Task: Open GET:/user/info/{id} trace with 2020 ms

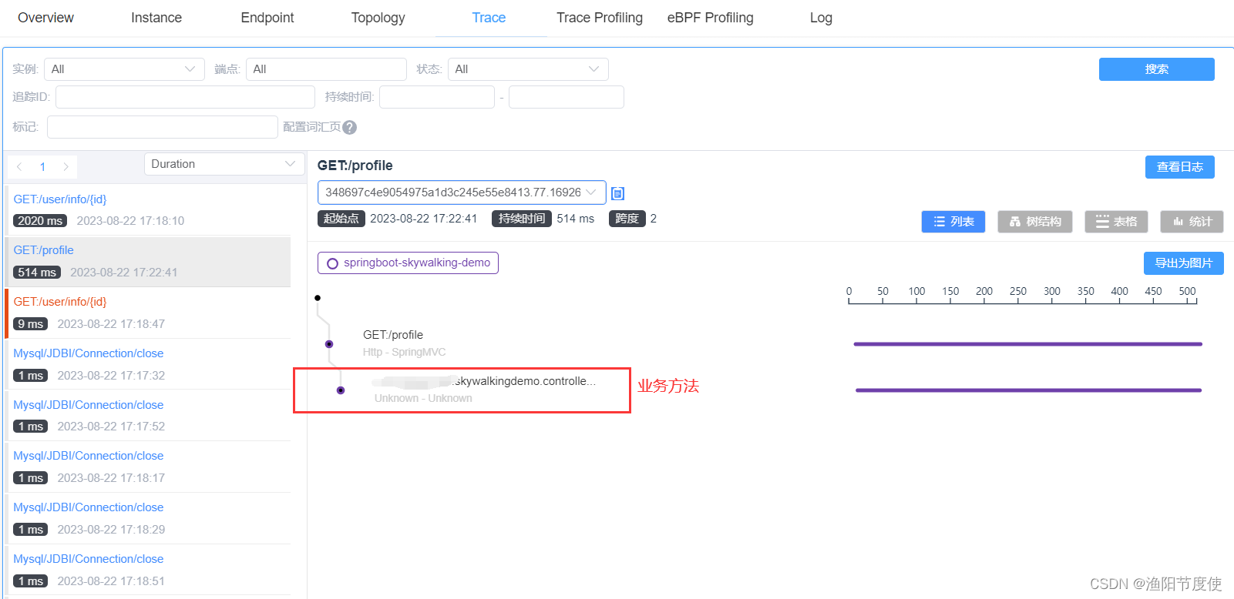Action: pos(148,210)
